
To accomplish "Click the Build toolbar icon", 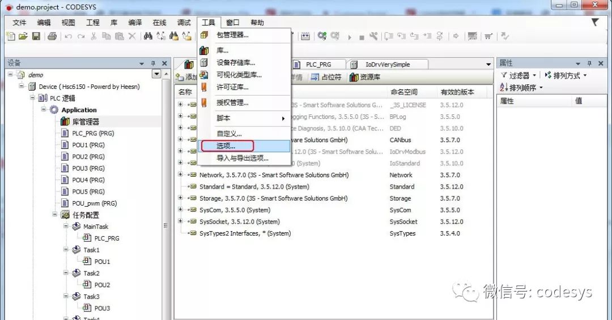I will tap(305, 36).
